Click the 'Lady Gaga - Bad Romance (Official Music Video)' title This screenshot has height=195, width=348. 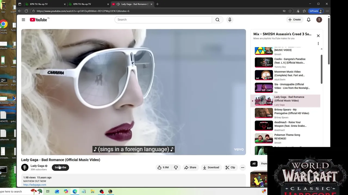pos(61,160)
